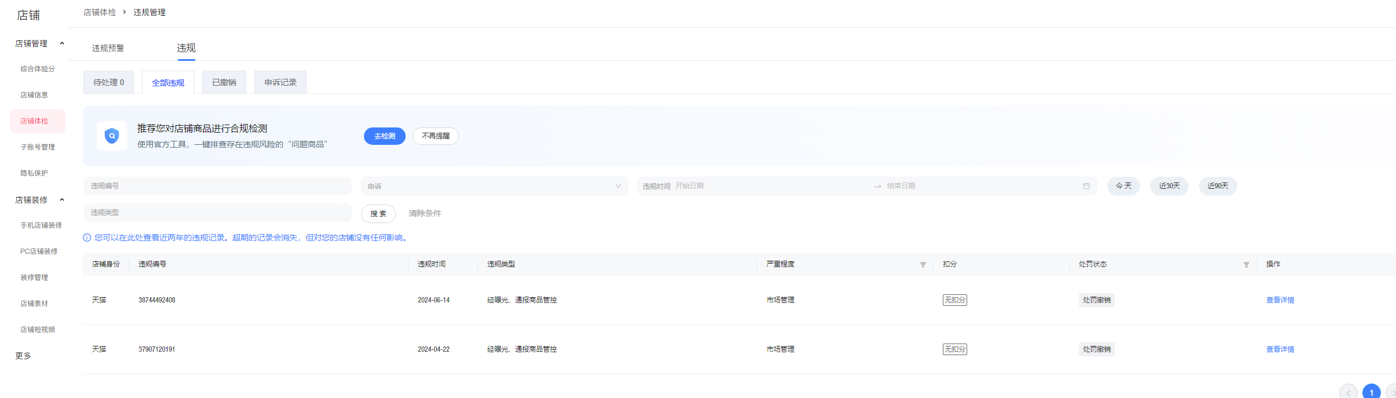Click the 去检测 button

tap(384, 136)
